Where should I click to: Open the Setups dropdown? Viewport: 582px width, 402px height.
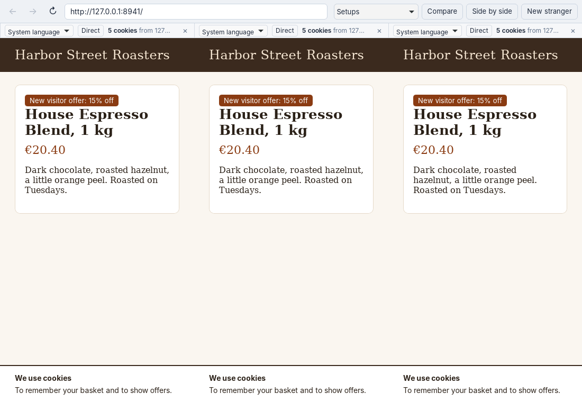376,12
